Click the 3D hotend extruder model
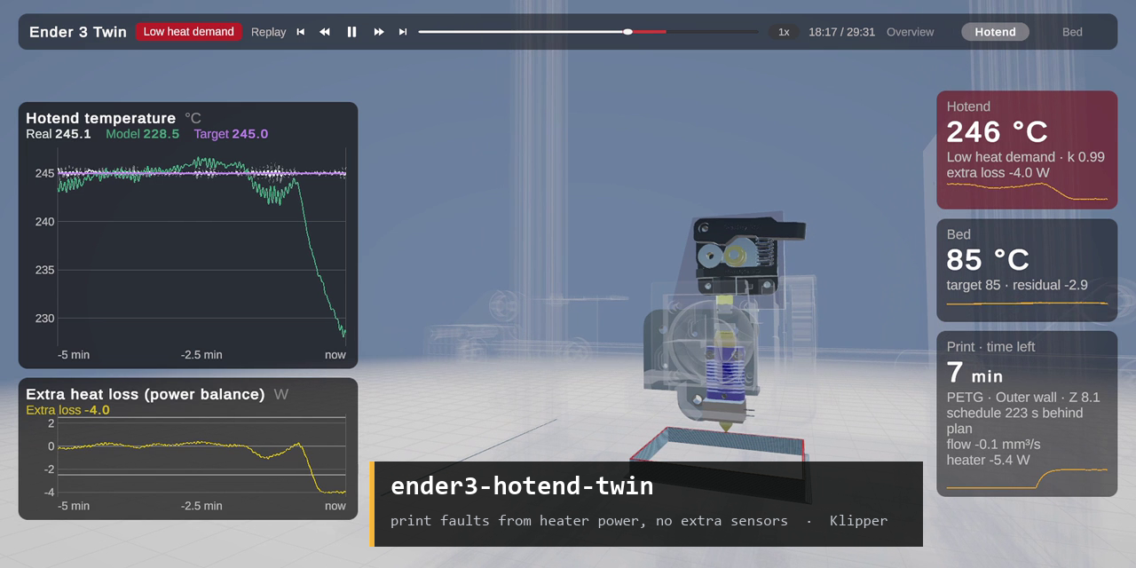 click(728, 324)
